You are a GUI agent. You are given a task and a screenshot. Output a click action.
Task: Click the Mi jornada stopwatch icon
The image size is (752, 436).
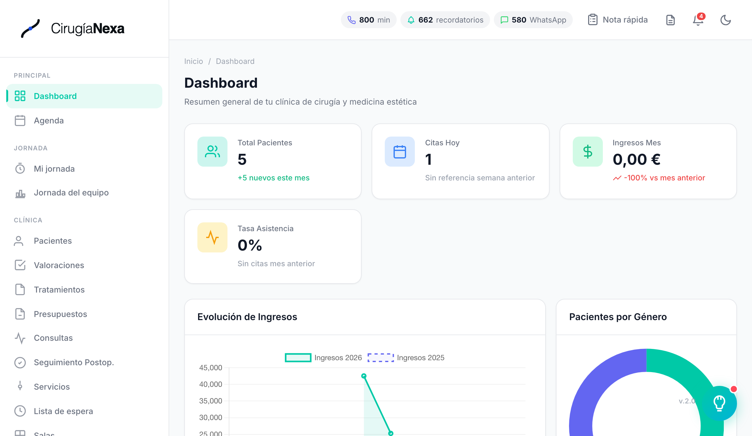[x=20, y=169]
